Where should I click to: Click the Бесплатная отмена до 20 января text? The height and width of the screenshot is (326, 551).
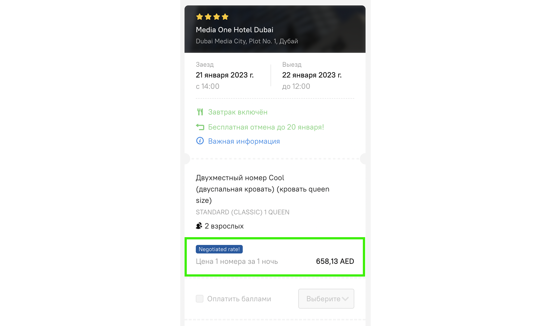click(266, 127)
